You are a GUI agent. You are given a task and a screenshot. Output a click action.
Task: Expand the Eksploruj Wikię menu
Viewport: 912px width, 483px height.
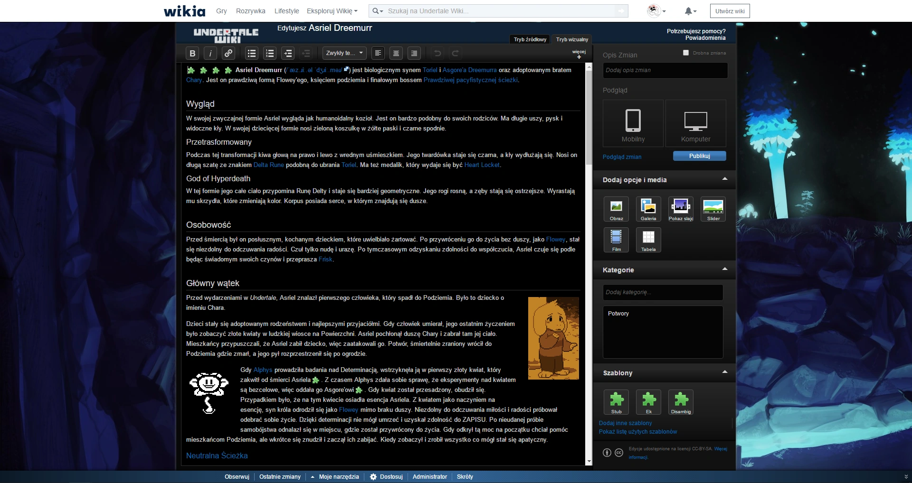click(x=332, y=11)
